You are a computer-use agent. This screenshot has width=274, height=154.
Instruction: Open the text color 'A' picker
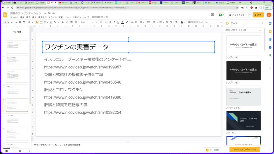[122, 22]
